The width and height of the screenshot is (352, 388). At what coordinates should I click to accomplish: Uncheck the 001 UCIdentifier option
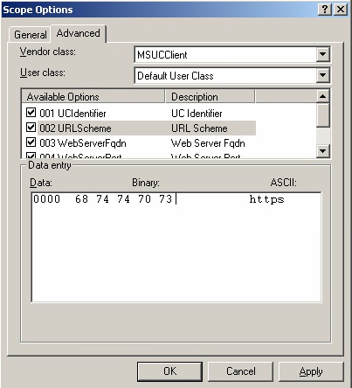[31, 113]
